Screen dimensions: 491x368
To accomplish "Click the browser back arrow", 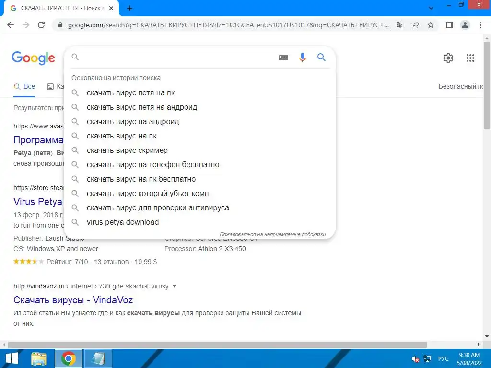I will (x=11, y=25).
